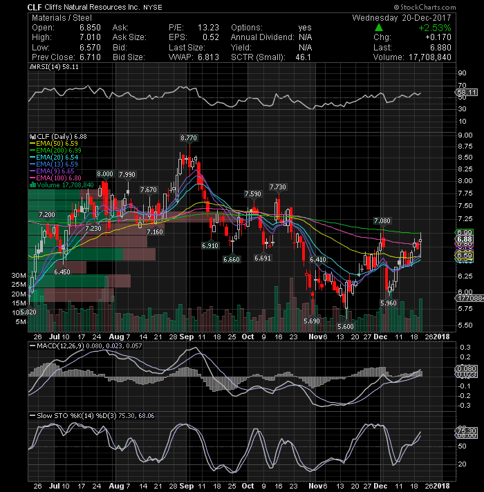Click the pink EMA(100) 6.80 legend entry
Viewport: 484px width, 492px height.
click(55, 178)
